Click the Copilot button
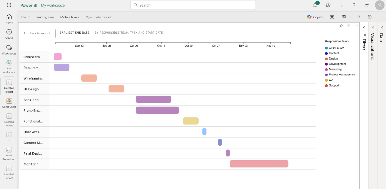Viewport: 386px width, 189px height. (315, 17)
